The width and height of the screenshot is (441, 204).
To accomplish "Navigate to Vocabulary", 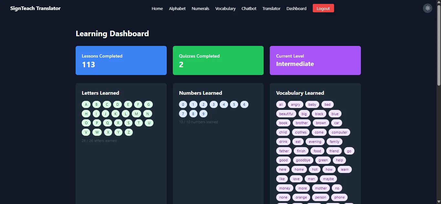I will (x=226, y=9).
